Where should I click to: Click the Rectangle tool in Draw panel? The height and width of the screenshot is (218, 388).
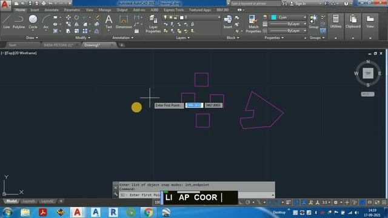point(55,18)
